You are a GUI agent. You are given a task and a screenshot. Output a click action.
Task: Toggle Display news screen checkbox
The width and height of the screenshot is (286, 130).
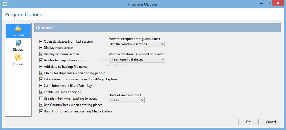[x=41, y=48]
